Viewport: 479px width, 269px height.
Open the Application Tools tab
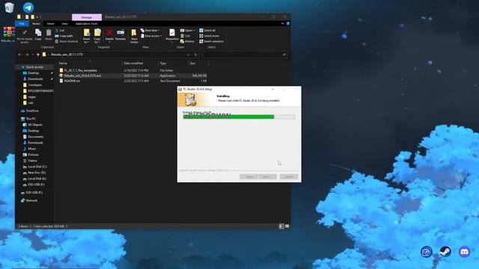point(87,23)
